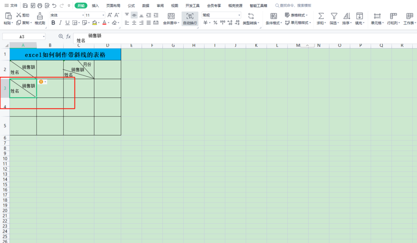Click the Merge and Center (合并居中) button
The height and width of the screenshot is (243, 417).
pos(171,16)
